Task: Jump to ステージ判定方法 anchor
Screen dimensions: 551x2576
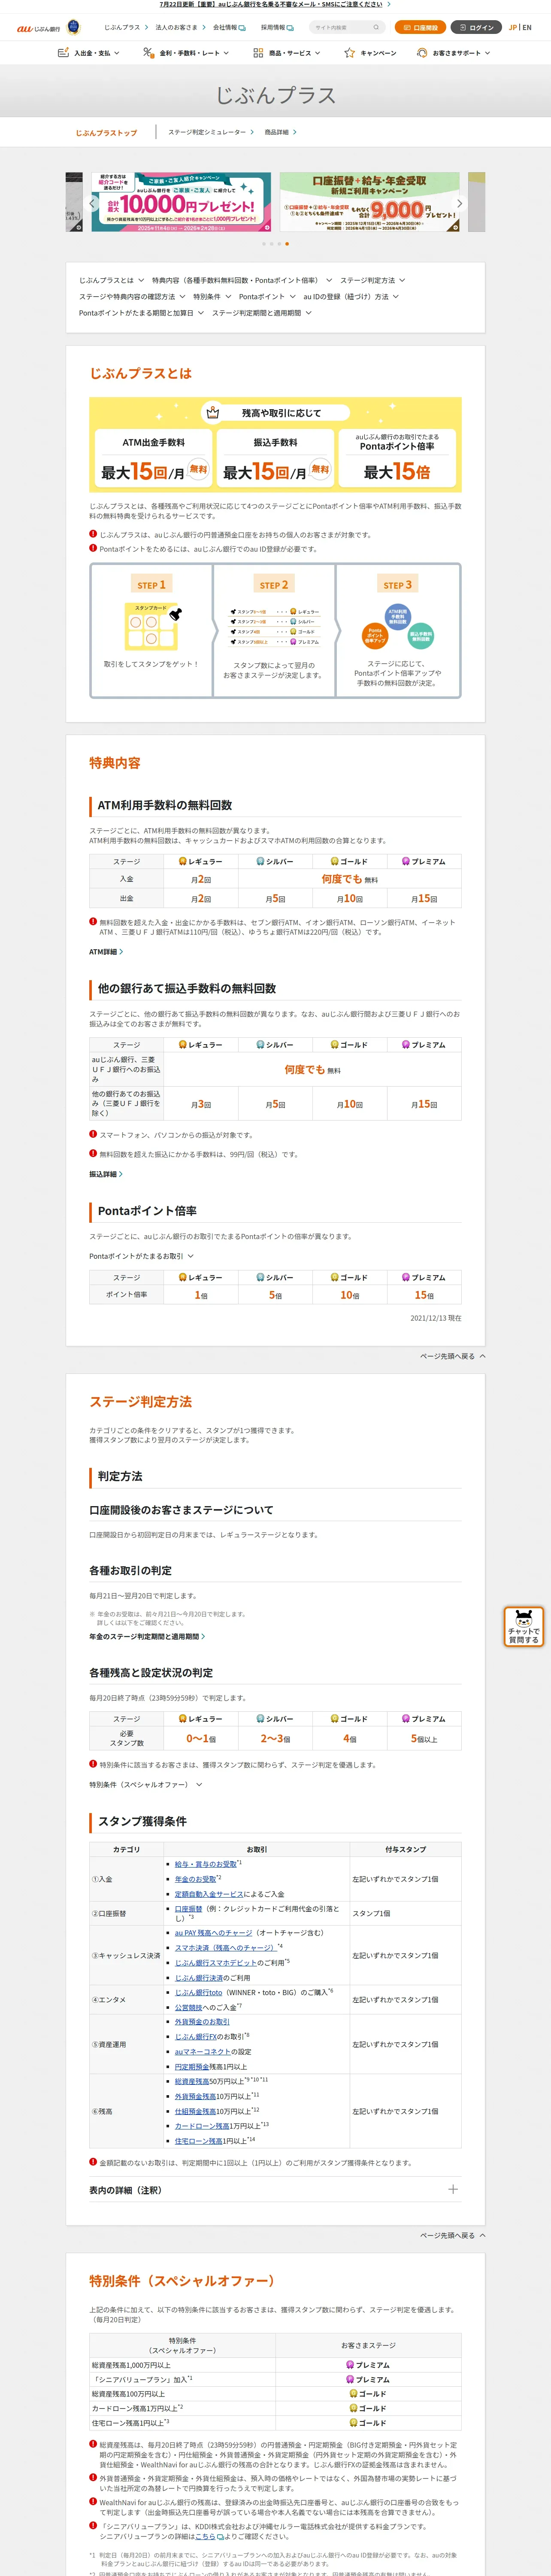Action: point(372,280)
